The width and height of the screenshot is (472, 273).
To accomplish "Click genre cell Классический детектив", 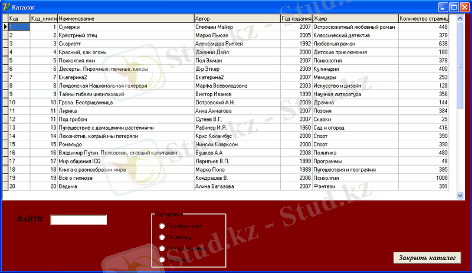I will 356,35.
